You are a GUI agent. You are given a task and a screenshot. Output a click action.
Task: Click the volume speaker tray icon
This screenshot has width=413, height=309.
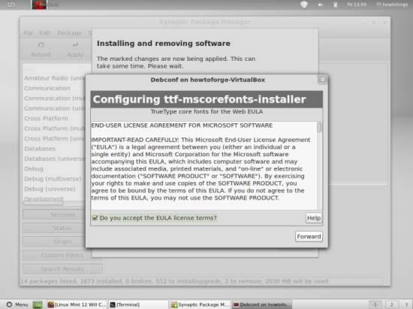[x=321, y=5]
